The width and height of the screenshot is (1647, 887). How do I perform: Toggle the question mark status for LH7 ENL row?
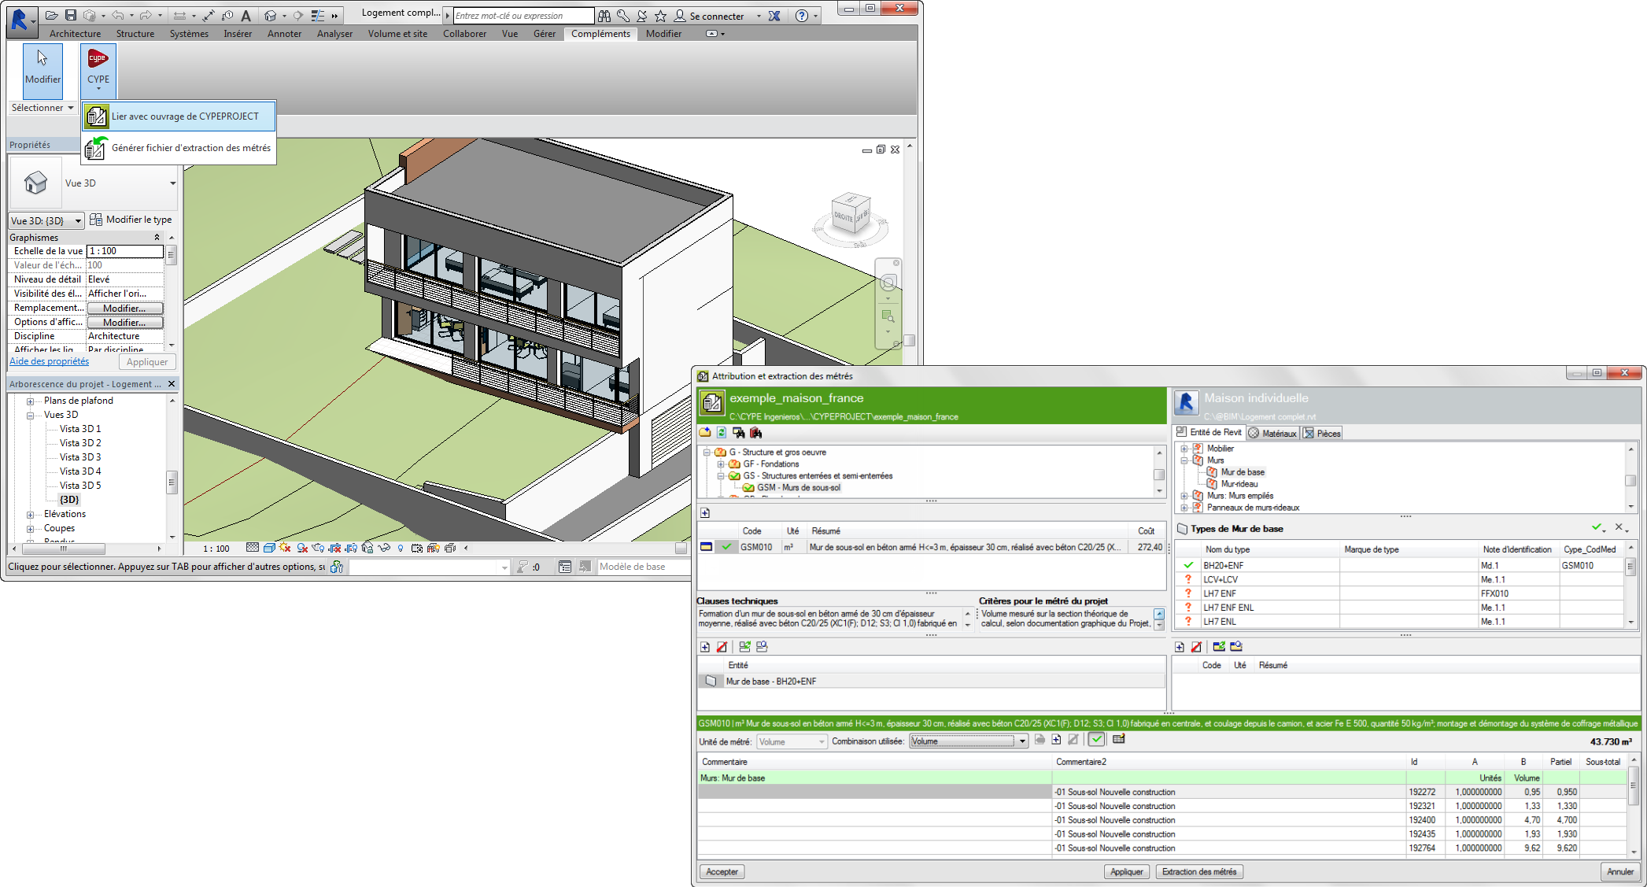tap(1188, 622)
